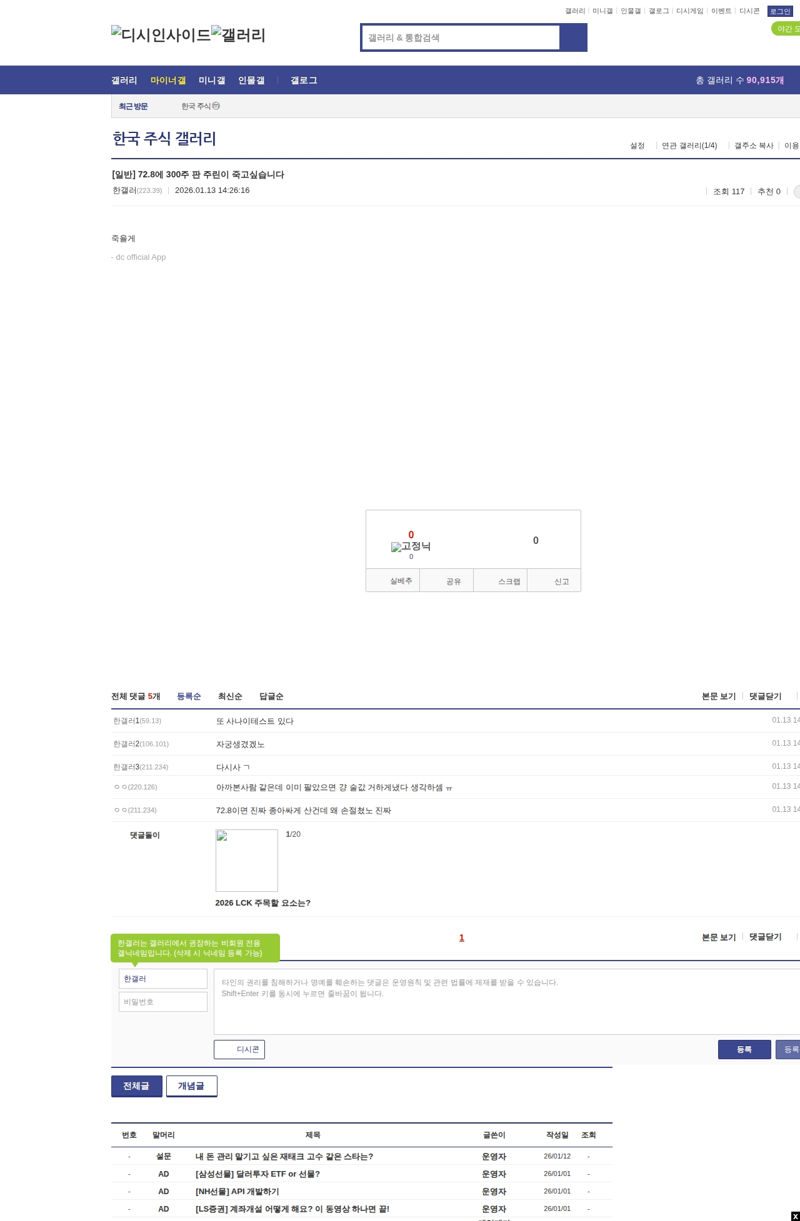This screenshot has width=800, height=1221.
Task: Sort comments by 등록순
Action: coord(189,696)
